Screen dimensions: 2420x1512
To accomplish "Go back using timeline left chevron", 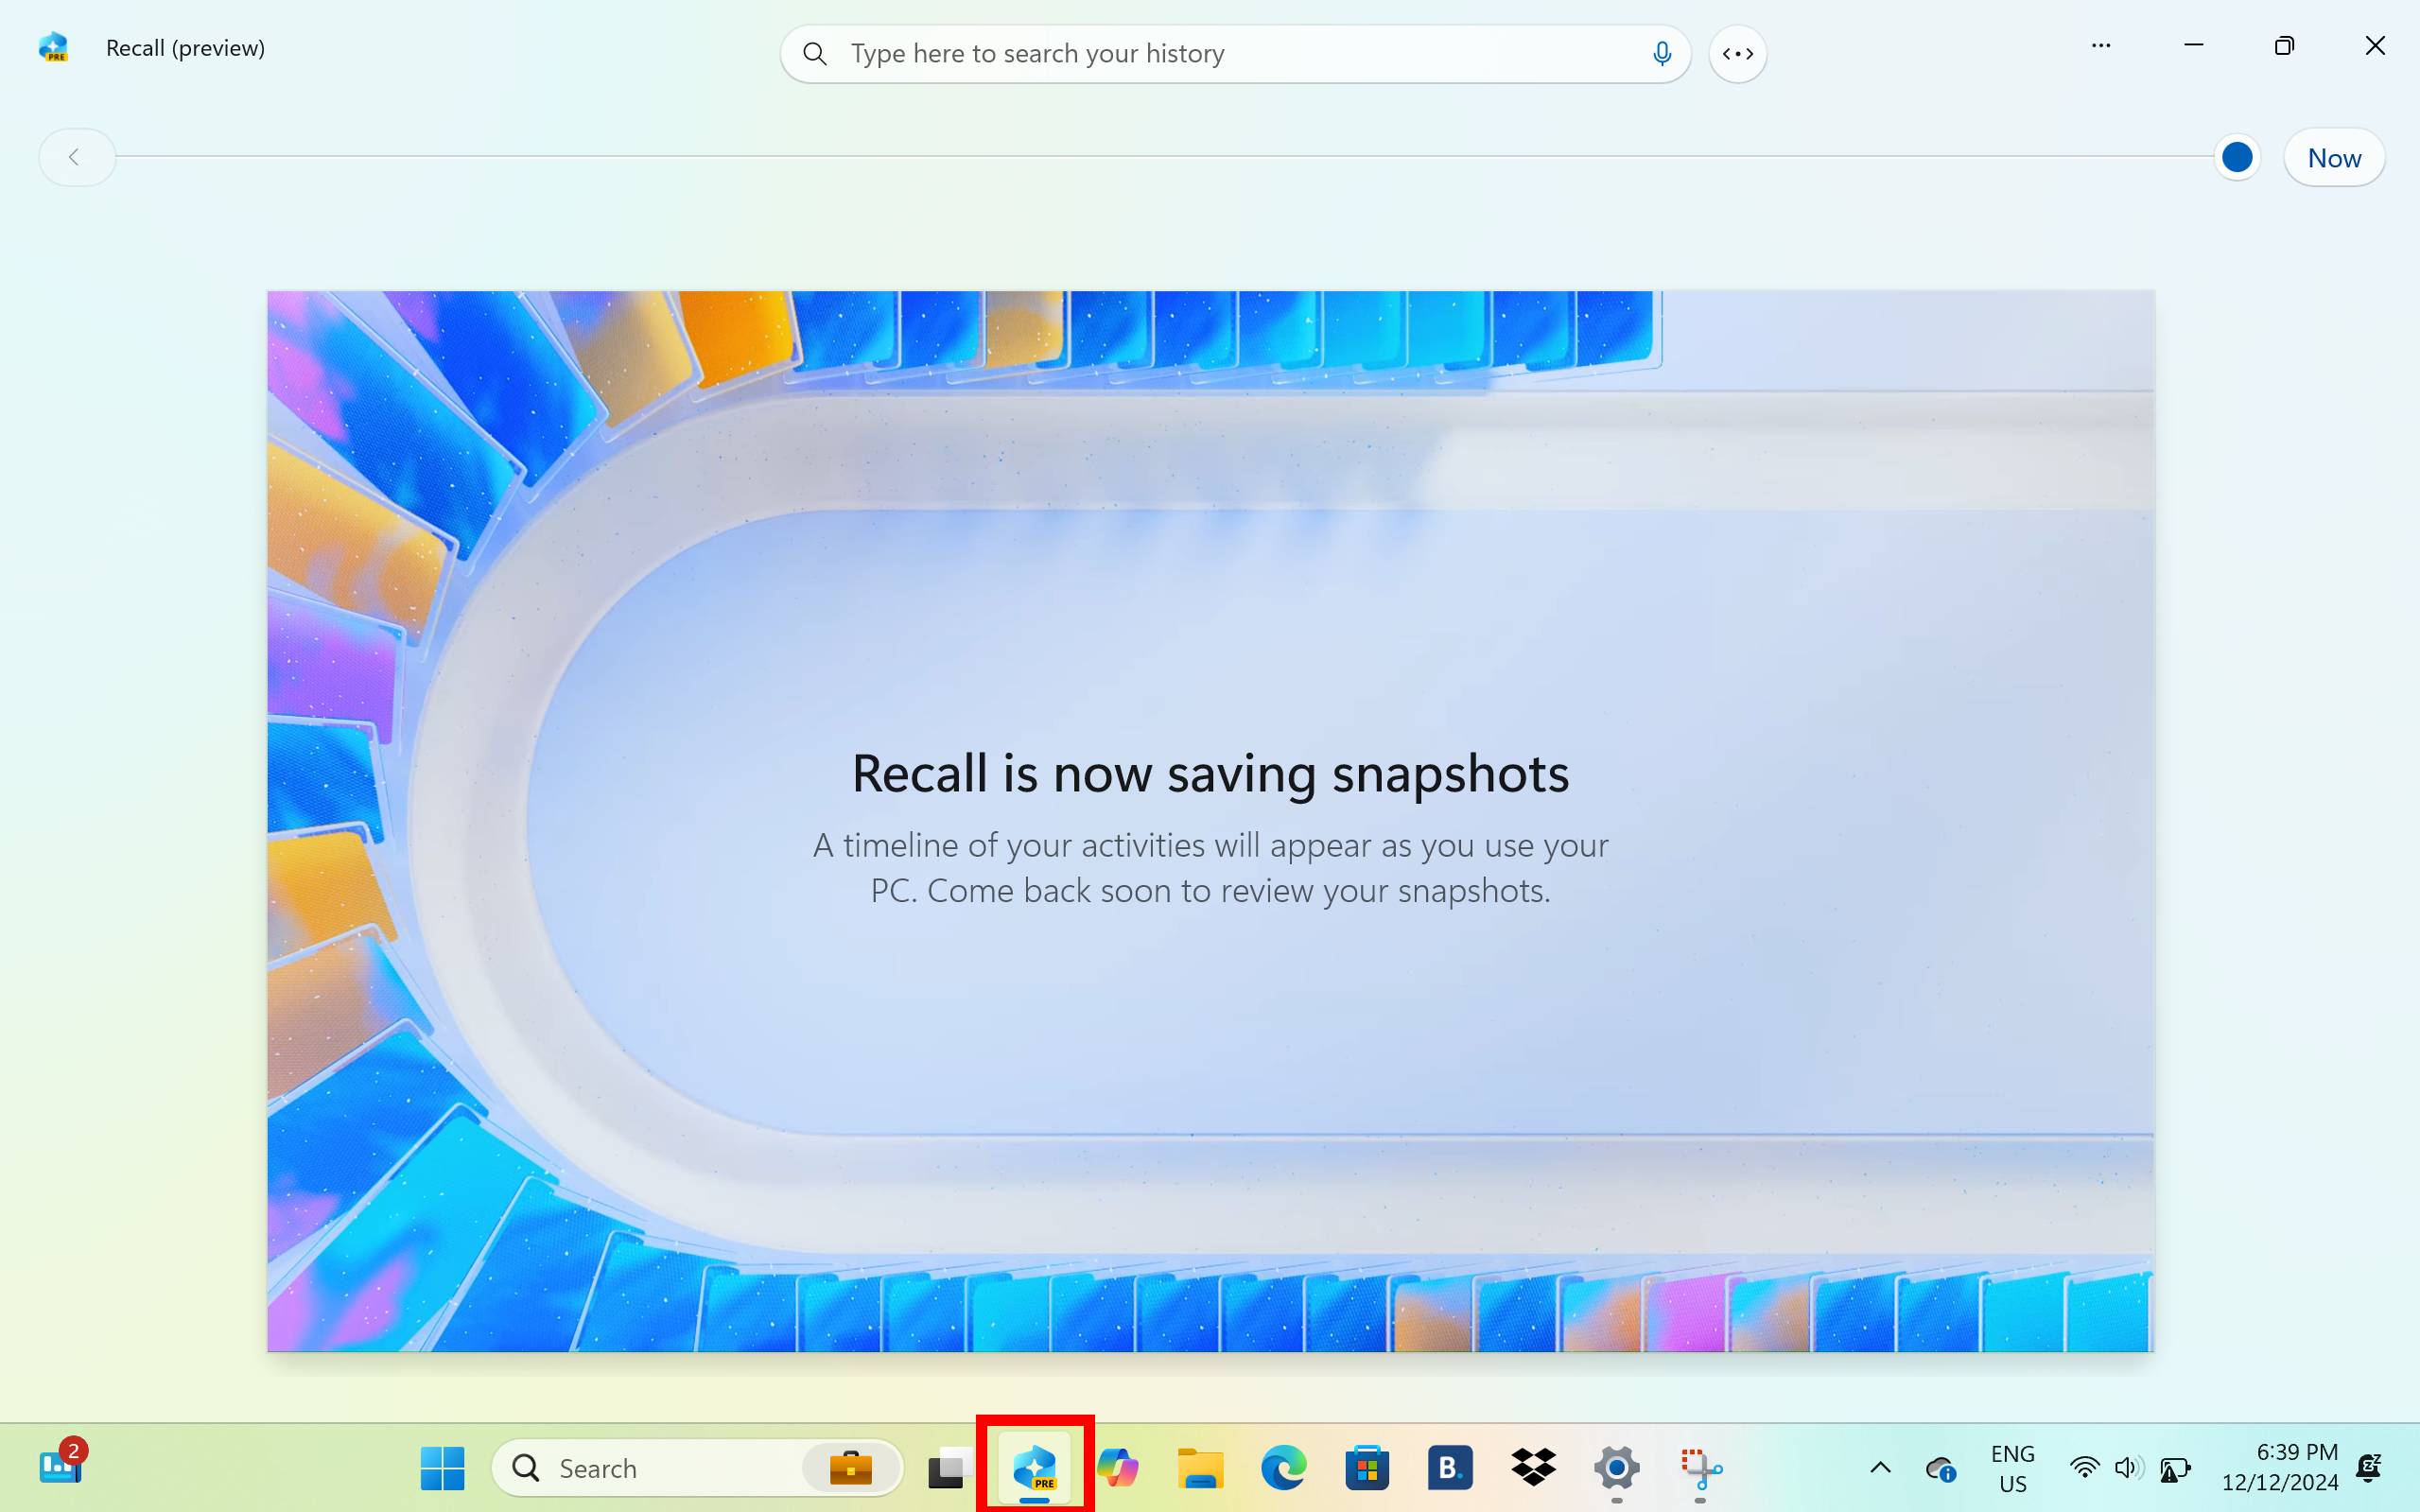I will pyautogui.click(x=75, y=157).
